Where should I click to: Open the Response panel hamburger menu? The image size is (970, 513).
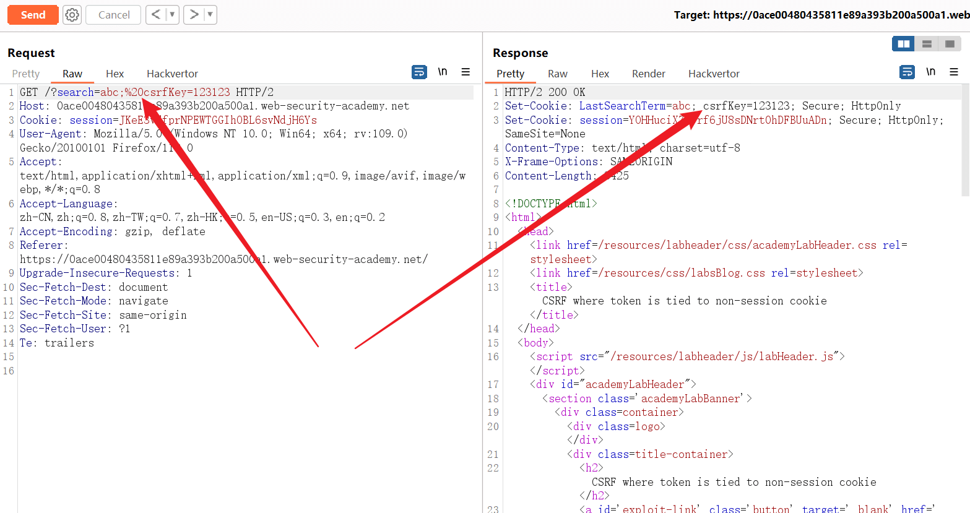click(x=953, y=72)
